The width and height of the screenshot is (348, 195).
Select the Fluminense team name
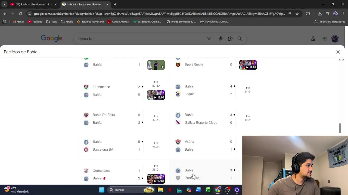point(101,87)
